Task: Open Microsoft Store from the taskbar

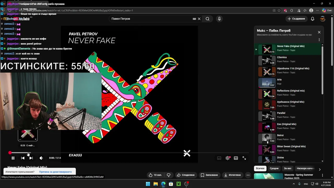Action: [x=171, y=184]
